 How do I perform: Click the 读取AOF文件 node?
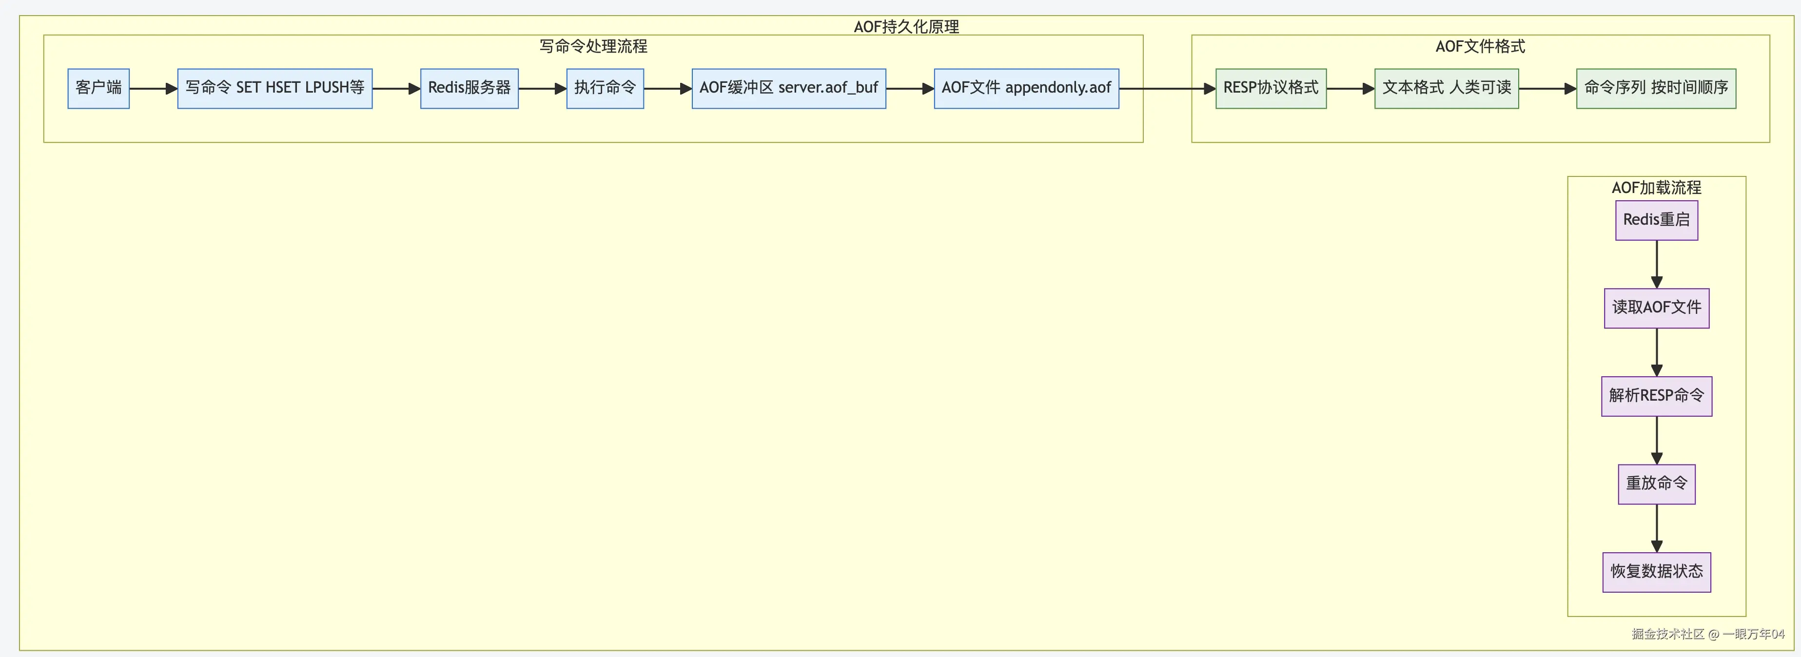pos(1656,308)
